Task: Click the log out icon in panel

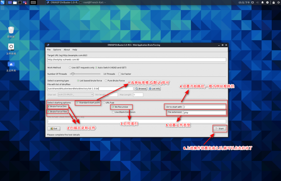Action: coord(279,2)
